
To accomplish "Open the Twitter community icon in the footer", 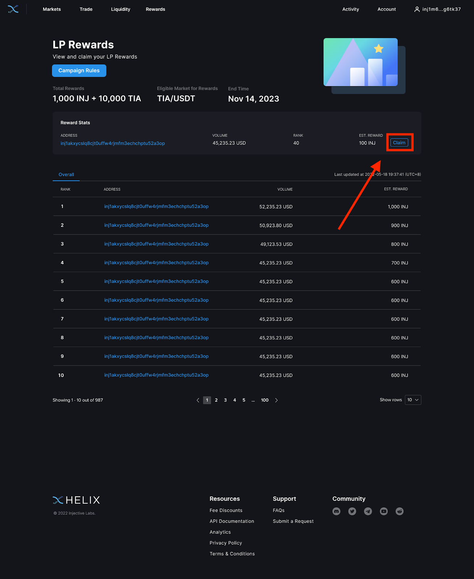I will point(352,511).
